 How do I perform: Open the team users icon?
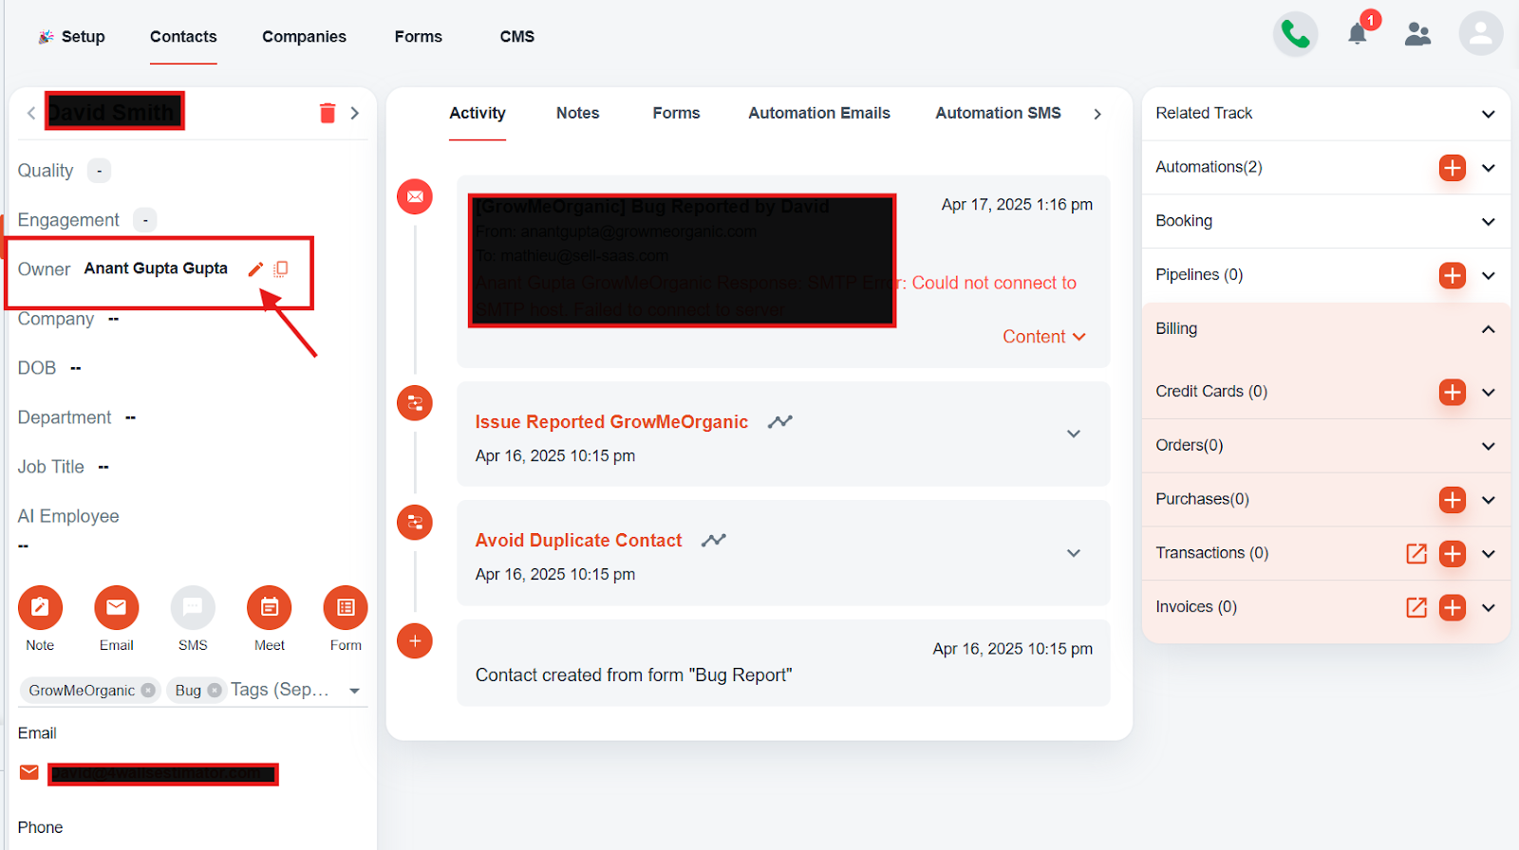1417,34
